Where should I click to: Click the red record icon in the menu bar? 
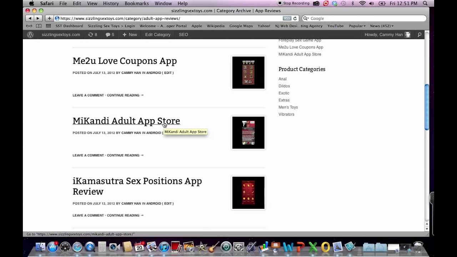point(326,3)
